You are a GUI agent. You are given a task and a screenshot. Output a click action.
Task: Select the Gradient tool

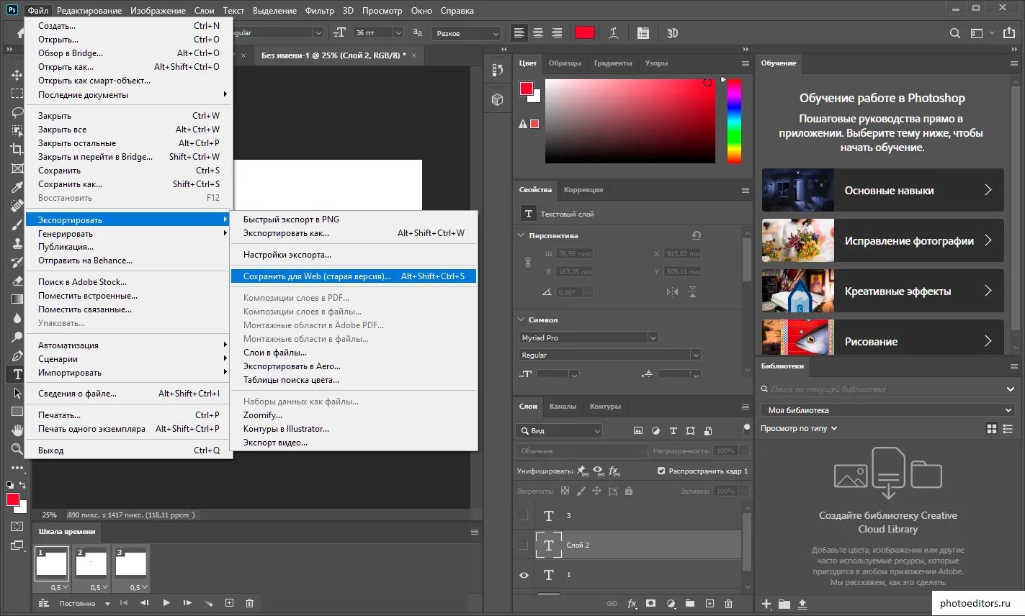point(17,299)
